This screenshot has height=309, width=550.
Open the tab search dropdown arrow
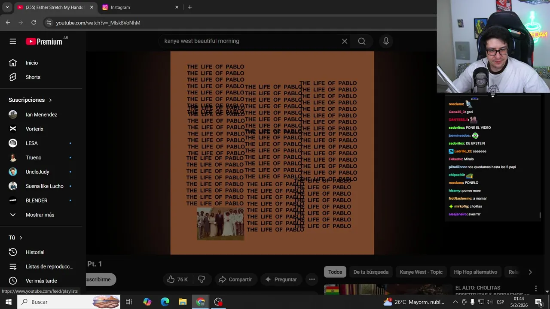[7, 7]
